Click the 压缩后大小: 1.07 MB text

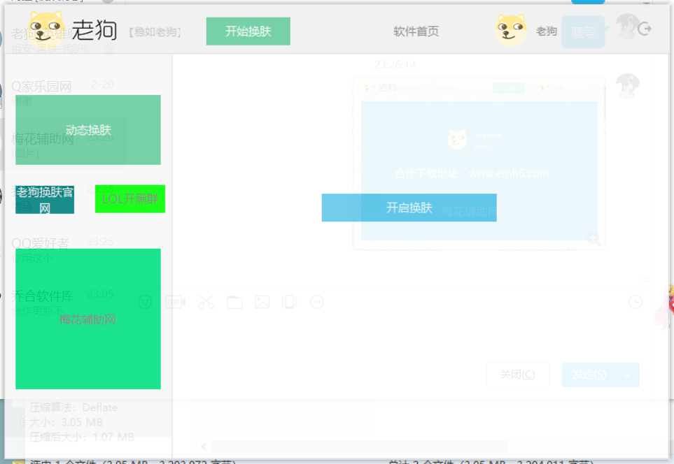(82, 437)
